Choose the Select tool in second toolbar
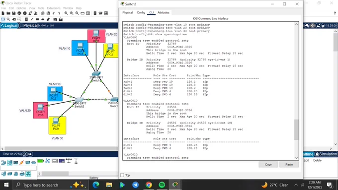338x190 pixels. (3, 19)
